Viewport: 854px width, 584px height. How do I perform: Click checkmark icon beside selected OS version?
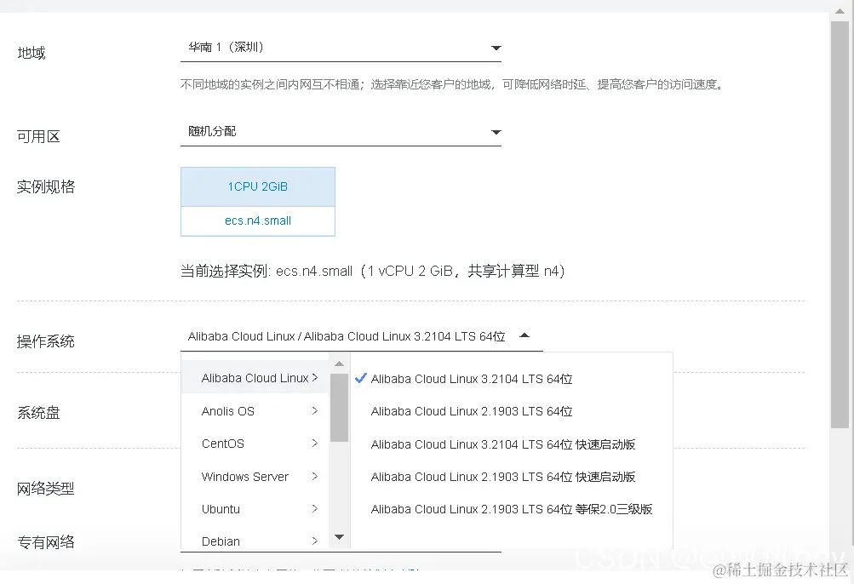[x=360, y=378]
